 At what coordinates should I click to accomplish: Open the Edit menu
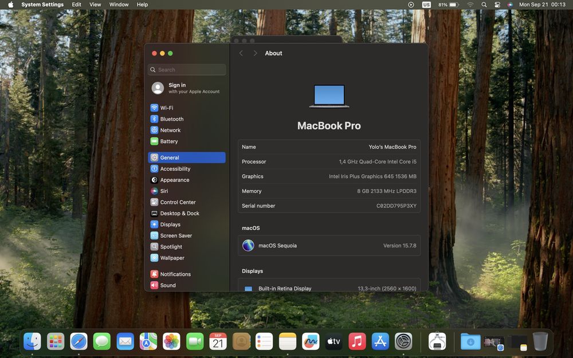76,5
